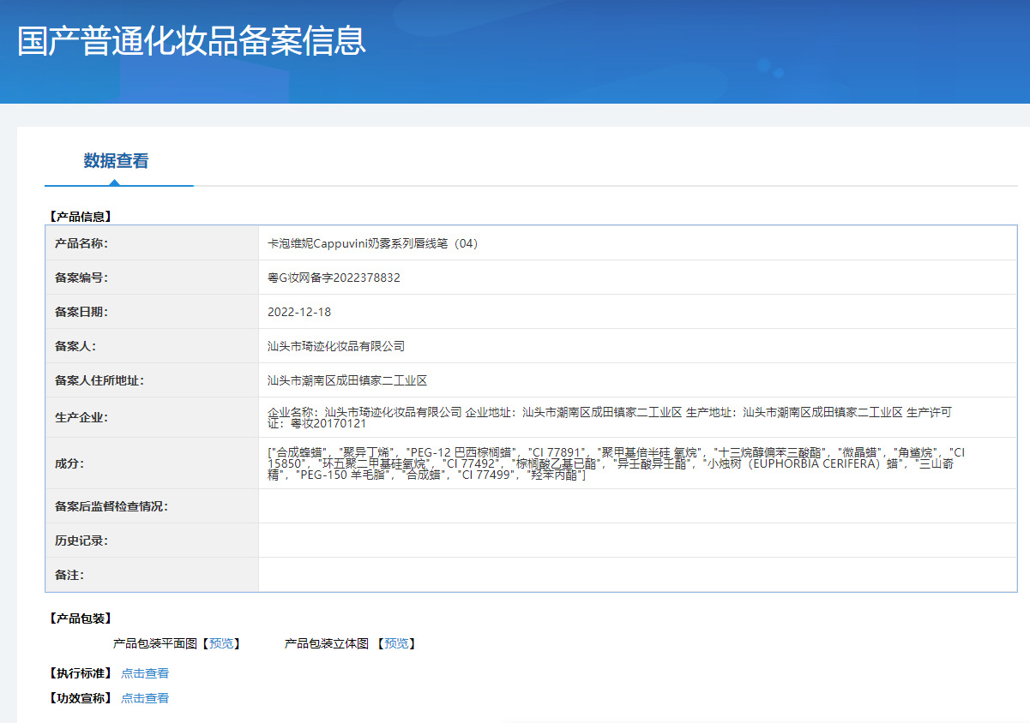Click the empty 备案后监督检查情况 value cell

pos(636,506)
